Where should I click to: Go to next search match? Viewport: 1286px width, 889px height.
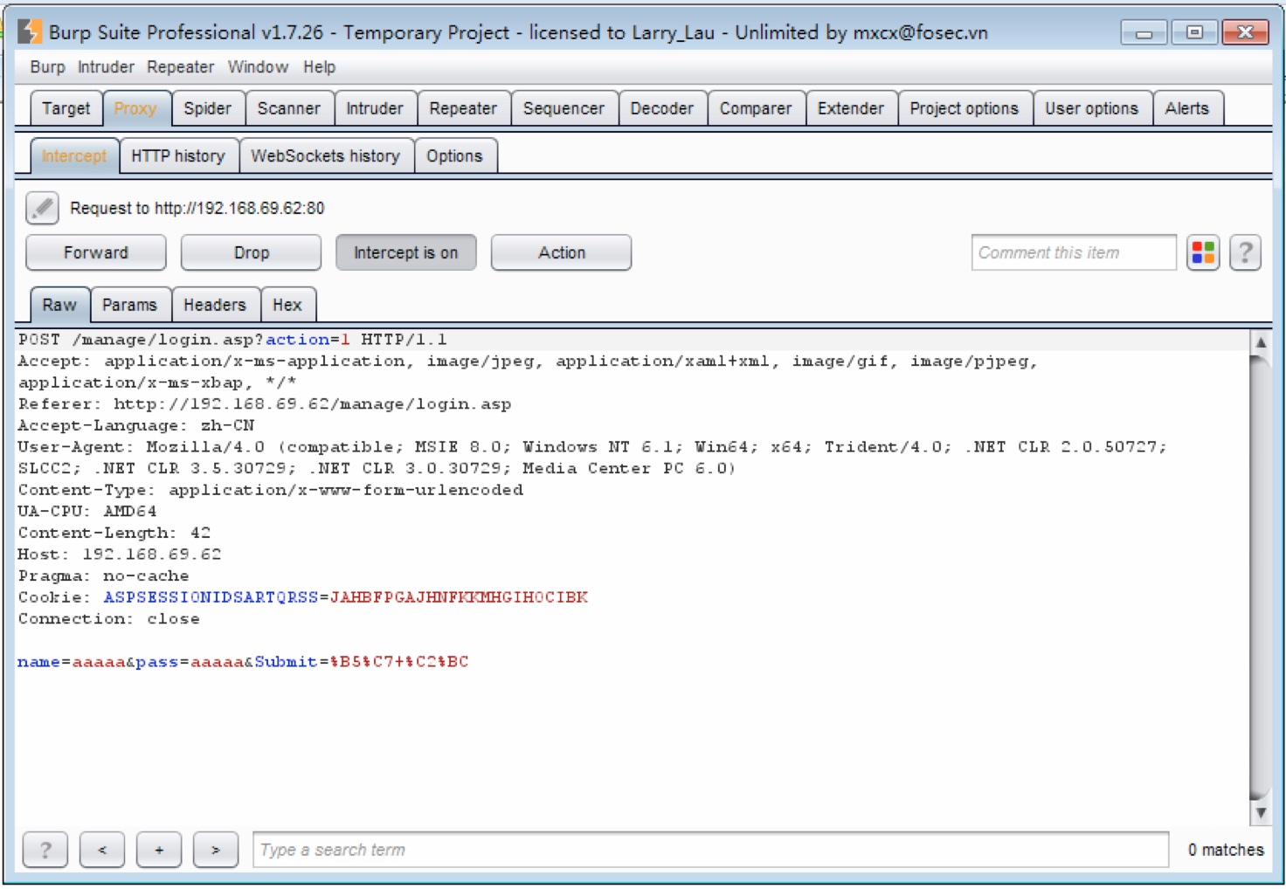pos(216,850)
